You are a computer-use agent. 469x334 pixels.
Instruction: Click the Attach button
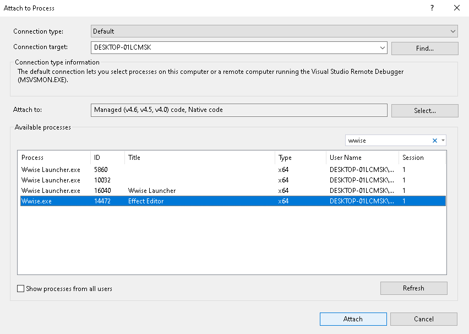[353, 319]
